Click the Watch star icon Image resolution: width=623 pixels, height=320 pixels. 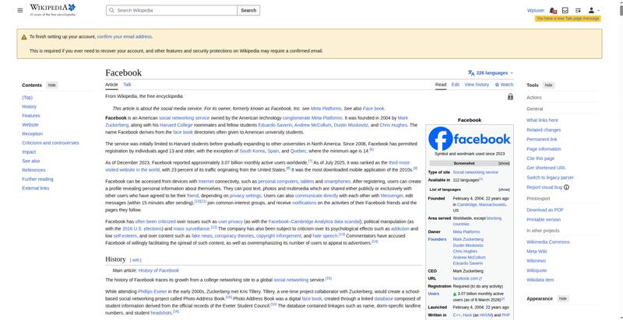pyautogui.click(x=497, y=85)
